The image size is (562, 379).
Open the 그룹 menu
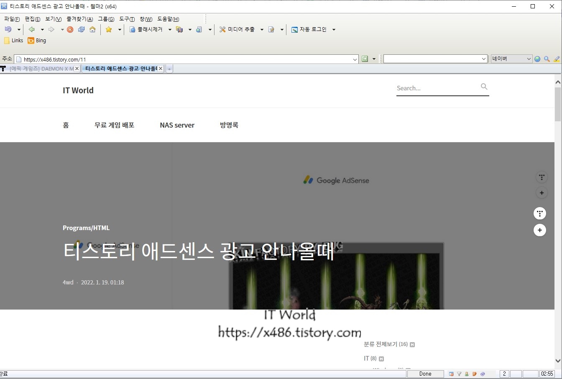tap(106, 19)
